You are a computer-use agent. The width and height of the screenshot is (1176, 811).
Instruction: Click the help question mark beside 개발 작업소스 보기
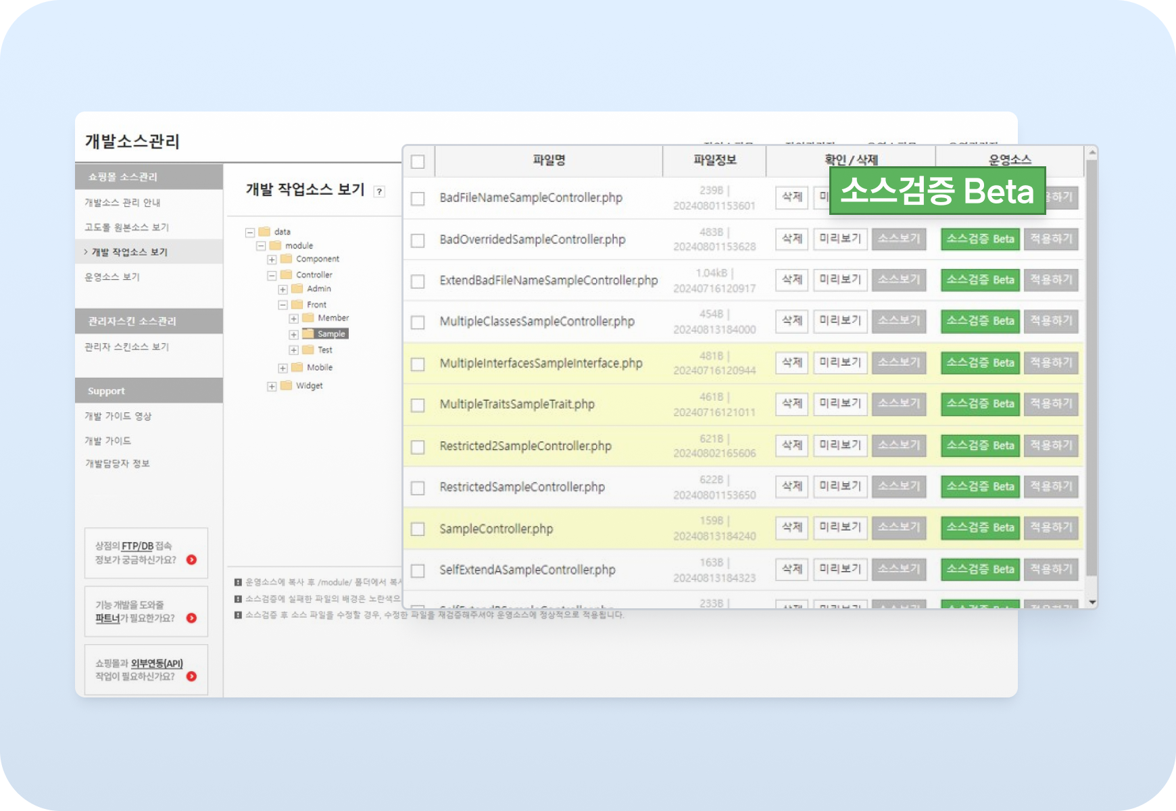[x=380, y=191]
